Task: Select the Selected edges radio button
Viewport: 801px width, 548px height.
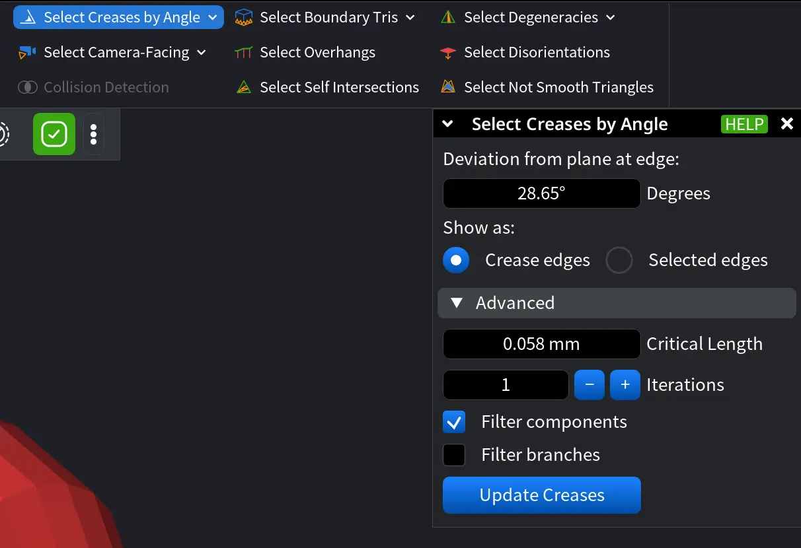Action: click(619, 260)
